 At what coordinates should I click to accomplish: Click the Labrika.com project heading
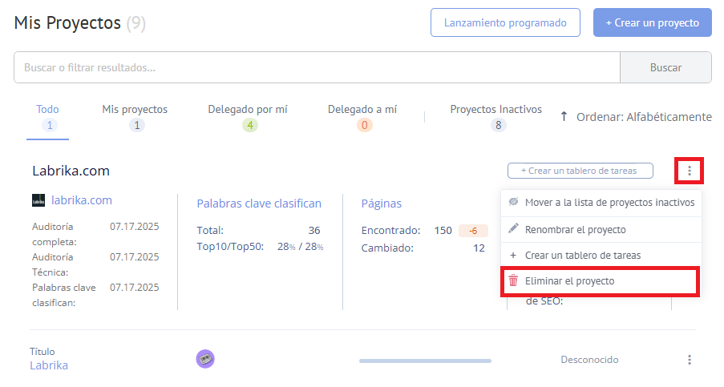pos(71,171)
